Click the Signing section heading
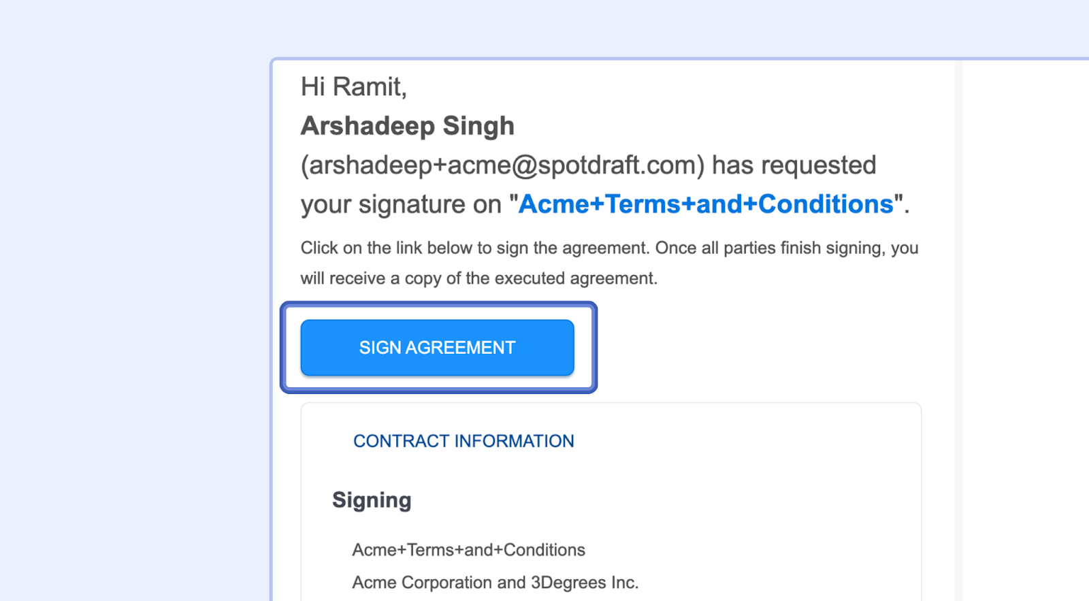The width and height of the screenshot is (1089, 601). 372,500
